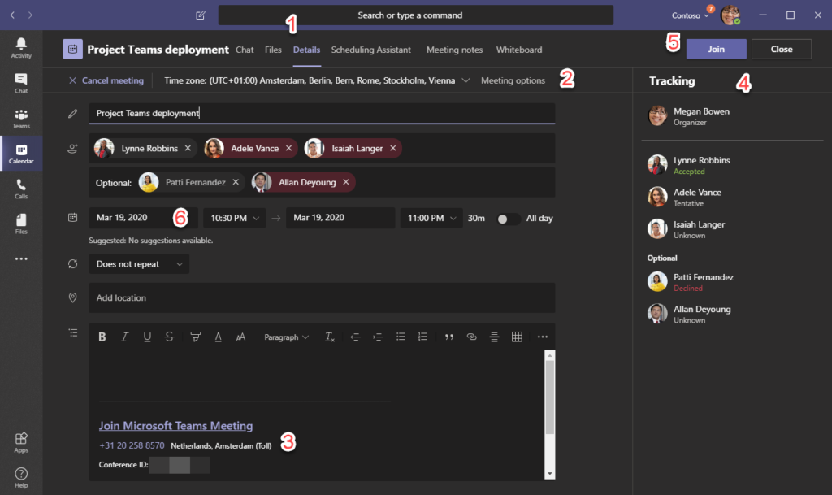Select the Details tab
832x495 pixels.
pyautogui.click(x=306, y=50)
